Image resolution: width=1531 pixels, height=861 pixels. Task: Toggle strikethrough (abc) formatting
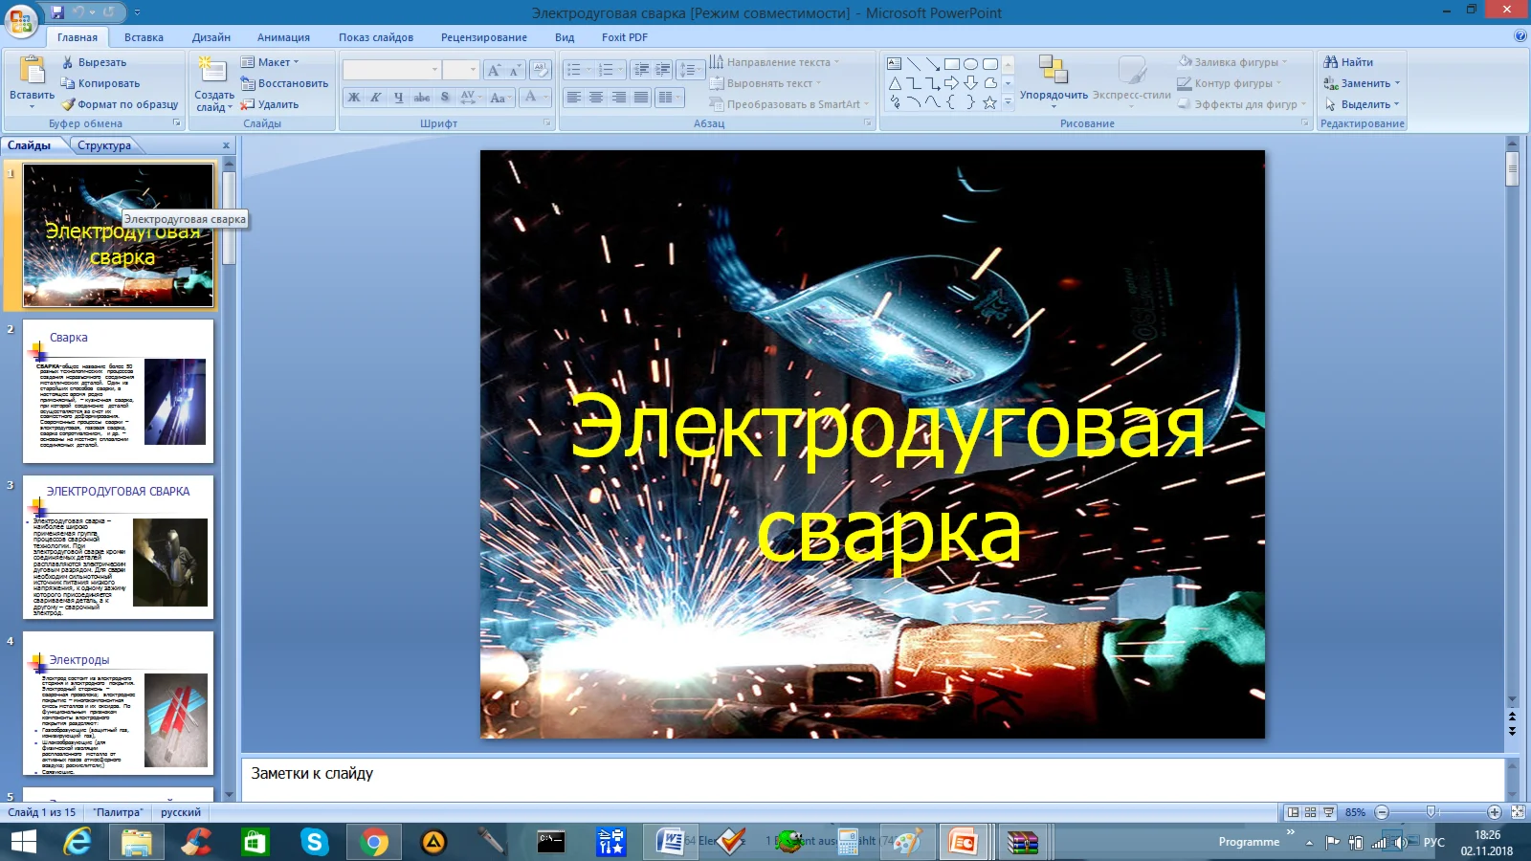point(421,97)
